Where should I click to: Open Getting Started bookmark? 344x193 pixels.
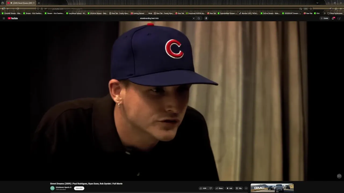coord(137,13)
